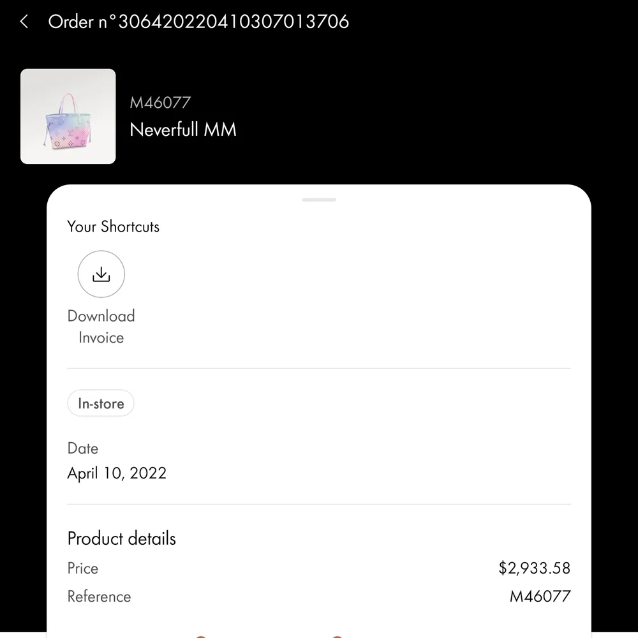
Task: Click the Download Invoice text label
Action: [x=101, y=327]
